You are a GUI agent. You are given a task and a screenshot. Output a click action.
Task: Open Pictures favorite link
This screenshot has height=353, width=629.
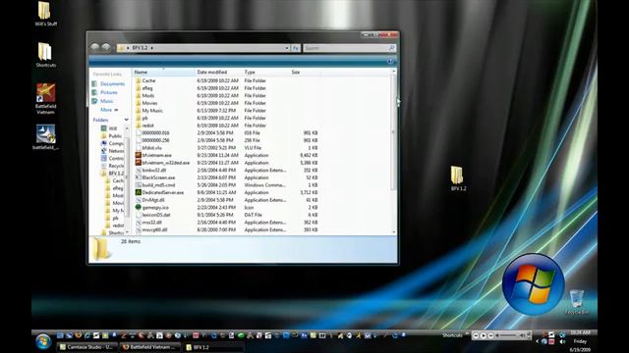coord(105,92)
